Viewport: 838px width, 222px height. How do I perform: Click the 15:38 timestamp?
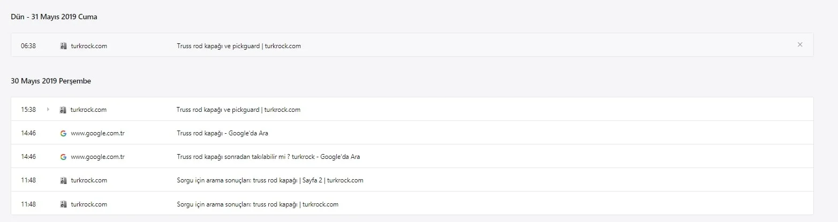pos(28,110)
